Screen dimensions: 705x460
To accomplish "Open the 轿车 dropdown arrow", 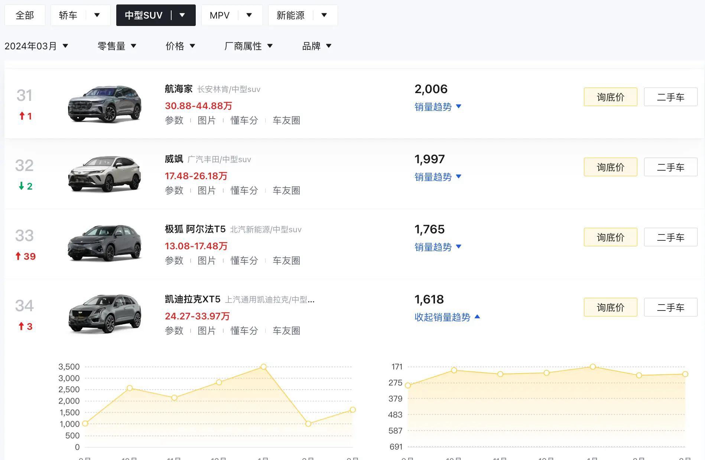I will (x=97, y=15).
